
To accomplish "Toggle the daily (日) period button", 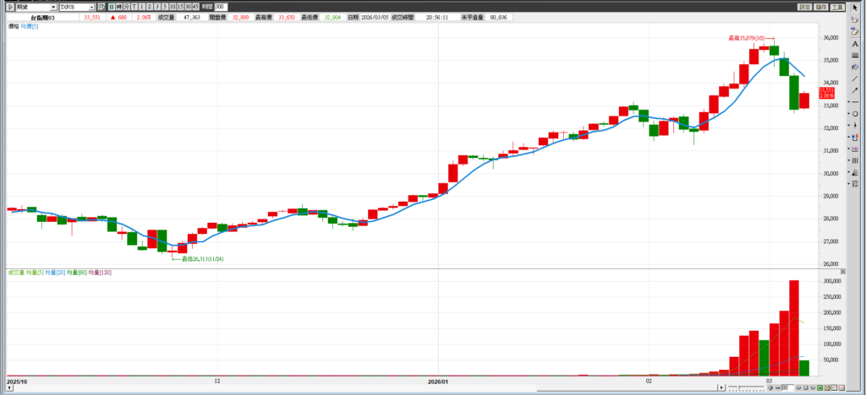I will [110, 7].
